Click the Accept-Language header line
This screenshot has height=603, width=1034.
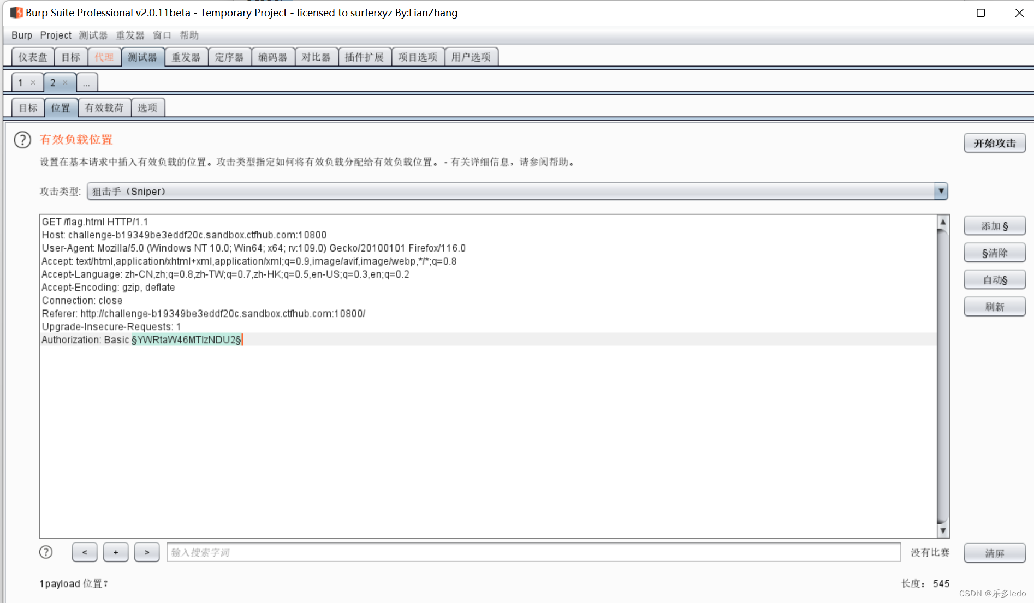(x=225, y=274)
